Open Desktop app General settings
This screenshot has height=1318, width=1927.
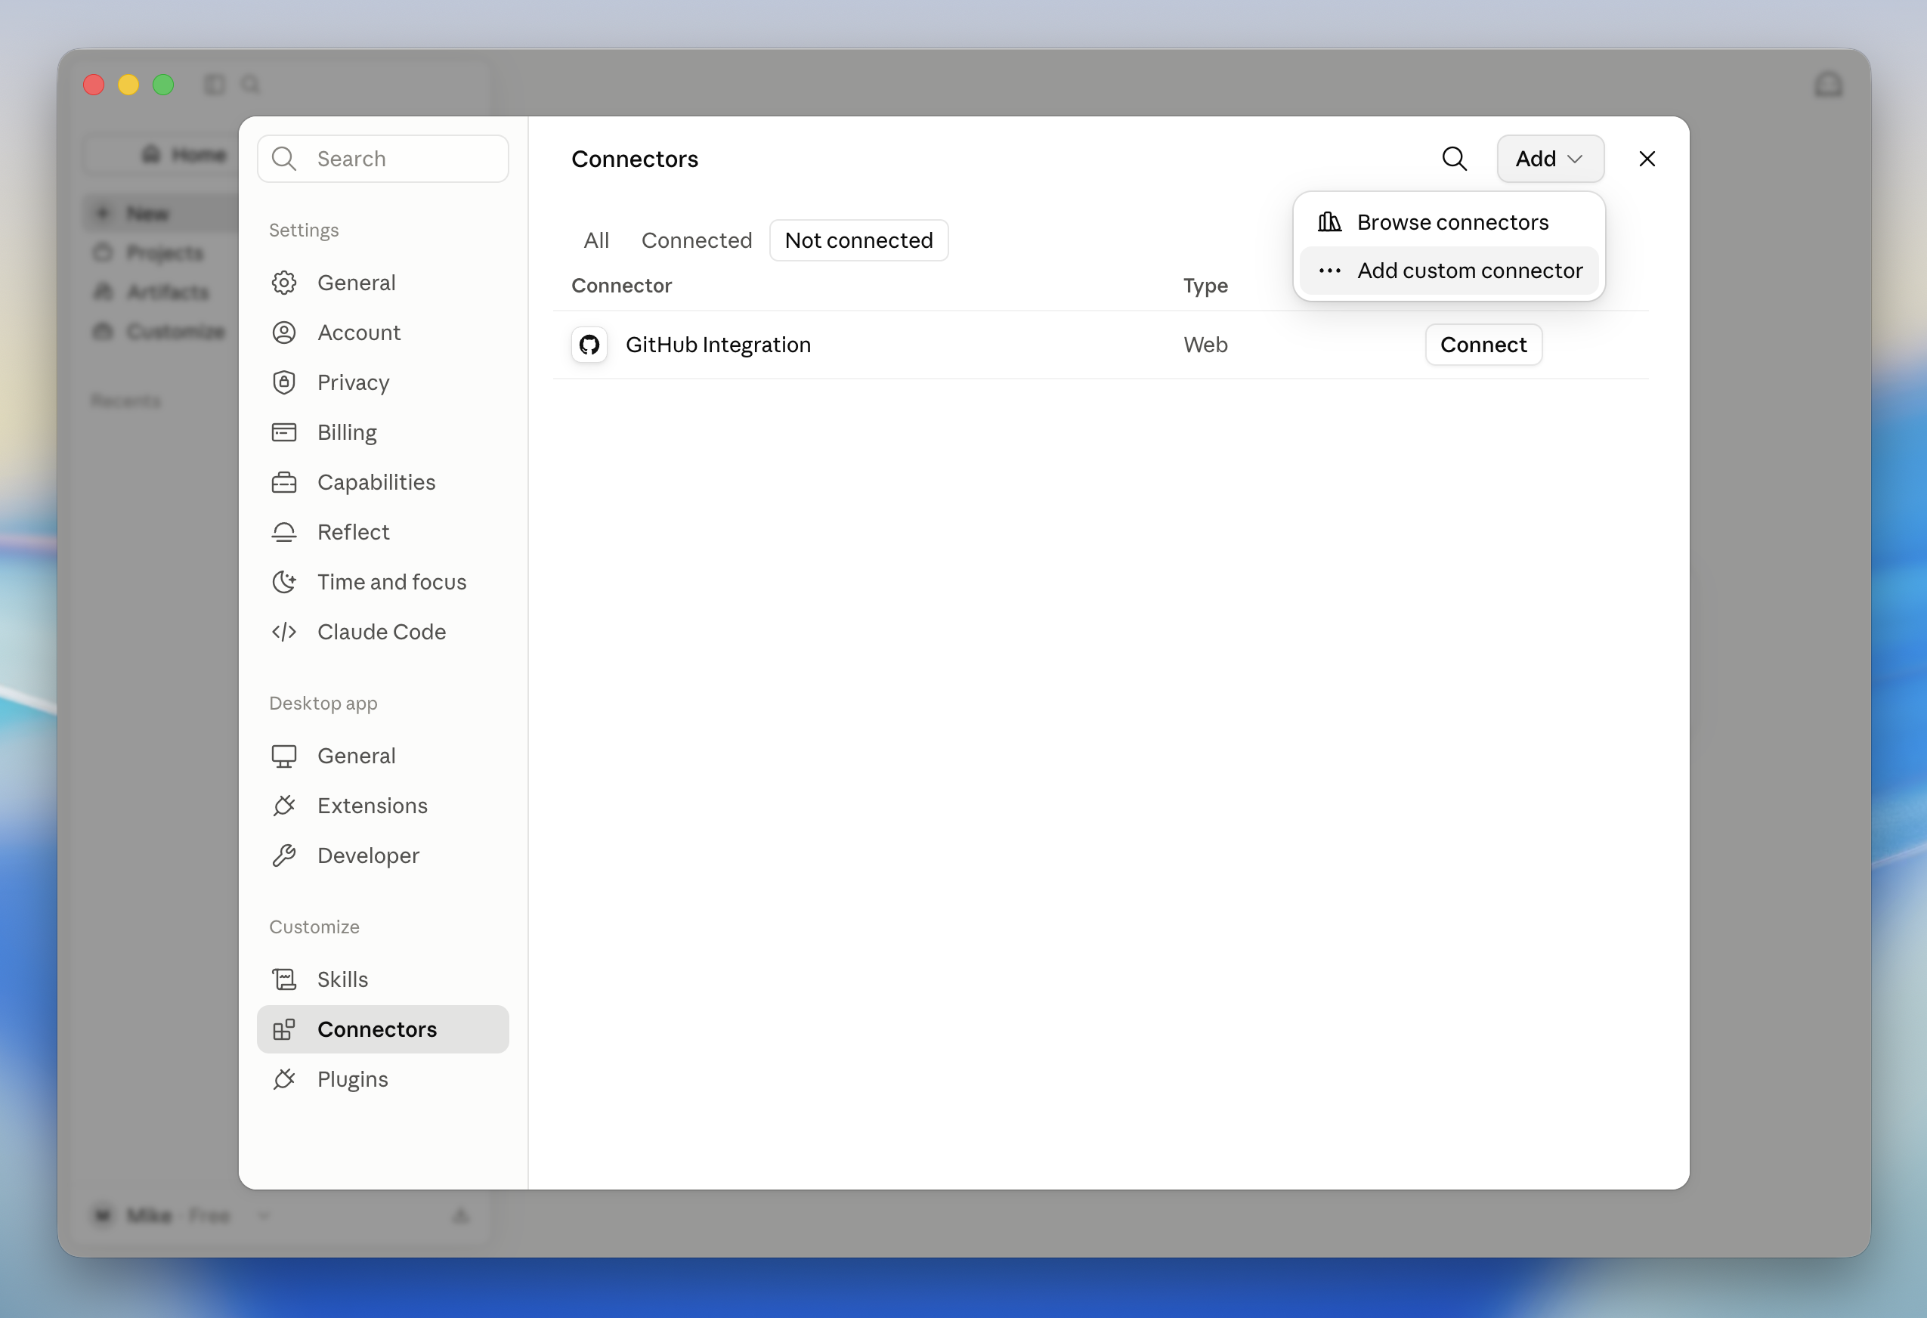(382, 756)
